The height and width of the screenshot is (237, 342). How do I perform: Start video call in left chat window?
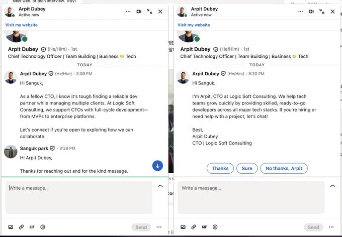point(139,12)
